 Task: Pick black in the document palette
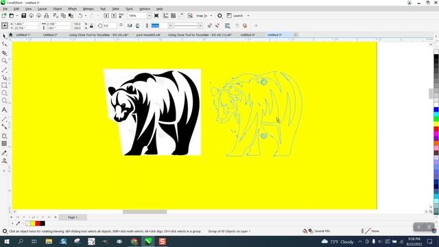pyautogui.click(x=43, y=224)
